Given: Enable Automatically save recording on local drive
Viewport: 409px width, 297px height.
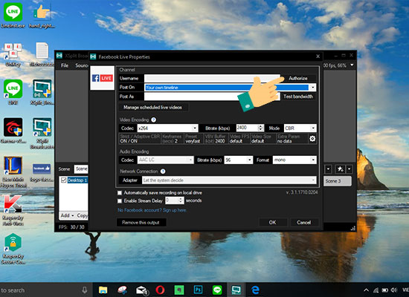Looking at the screenshot, I should click(x=120, y=193).
